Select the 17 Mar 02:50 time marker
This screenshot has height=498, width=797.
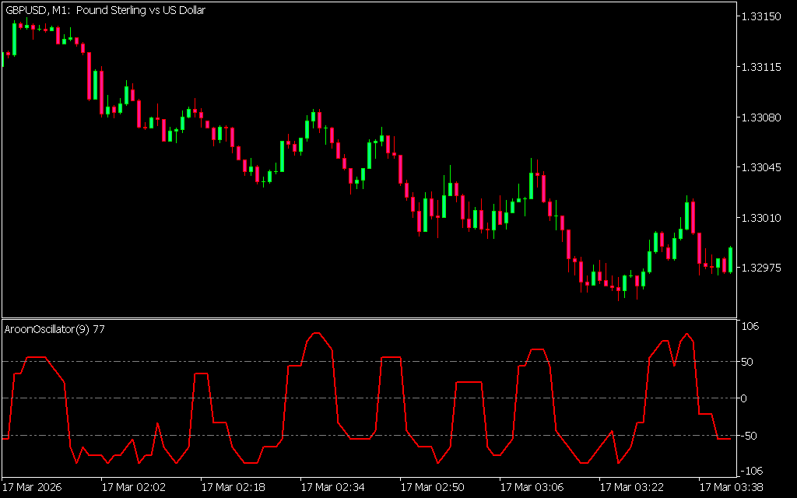click(x=433, y=487)
